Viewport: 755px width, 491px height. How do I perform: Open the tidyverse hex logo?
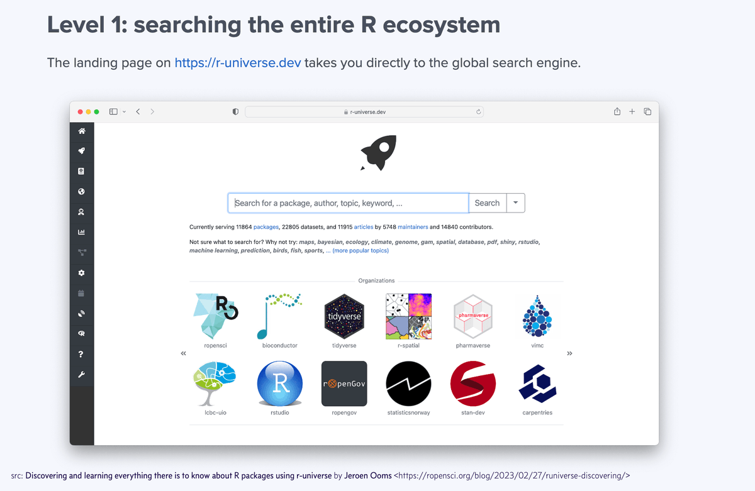tap(344, 316)
